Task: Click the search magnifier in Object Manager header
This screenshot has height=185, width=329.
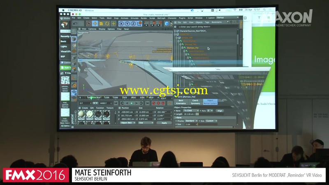Action: [228, 22]
